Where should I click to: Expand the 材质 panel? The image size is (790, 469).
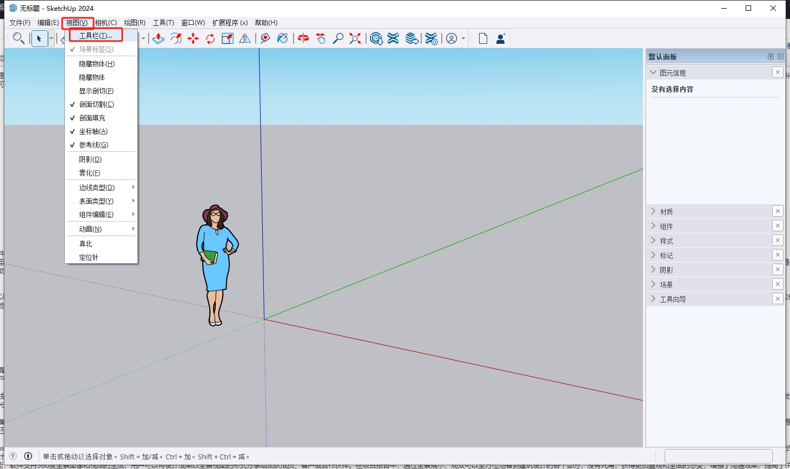click(x=653, y=211)
